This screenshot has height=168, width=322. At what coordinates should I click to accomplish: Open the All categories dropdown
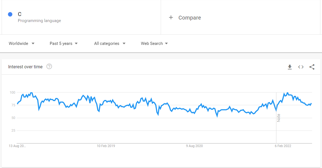coord(110,43)
